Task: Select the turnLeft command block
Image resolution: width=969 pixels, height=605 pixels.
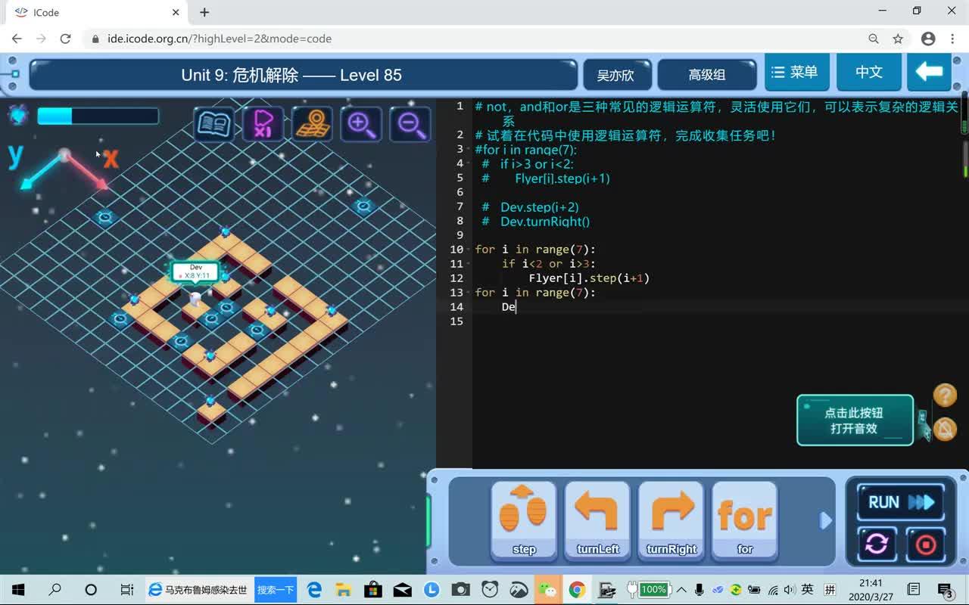Action: coord(597,521)
